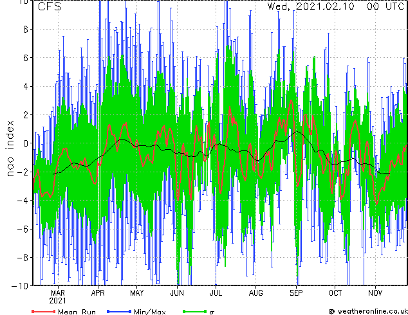This screenshot has height=315, width=408.
Task: Select the JUN month label
Action: tap(177, 293)
